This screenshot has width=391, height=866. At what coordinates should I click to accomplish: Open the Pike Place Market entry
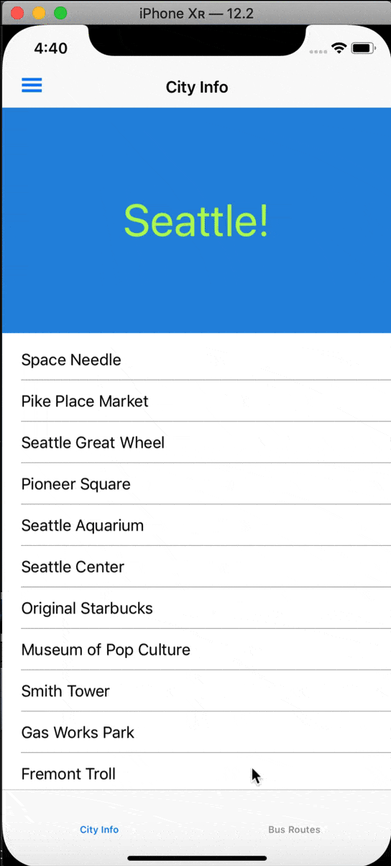[x=197, y=401]
